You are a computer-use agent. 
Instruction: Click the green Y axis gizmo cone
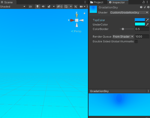click(x=77, y=16)
